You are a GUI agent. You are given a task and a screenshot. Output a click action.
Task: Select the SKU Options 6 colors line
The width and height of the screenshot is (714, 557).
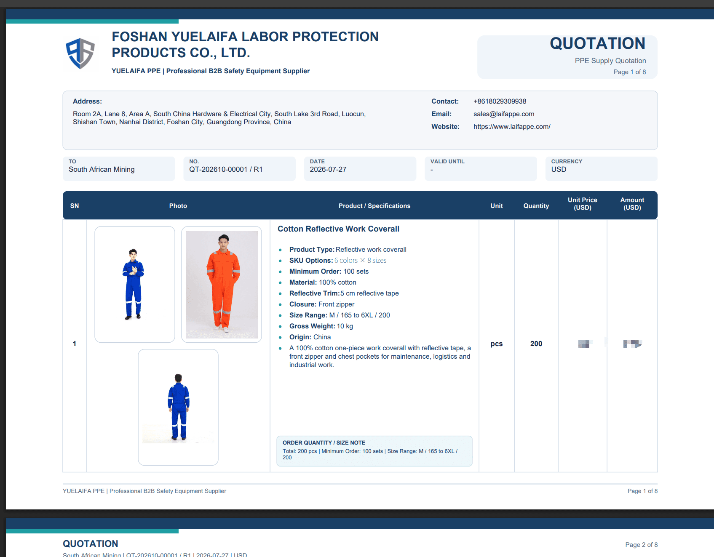(338, 261)
